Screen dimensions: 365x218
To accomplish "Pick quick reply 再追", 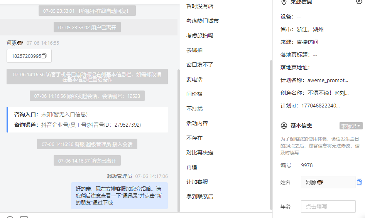I will click(x=192, y=167).
